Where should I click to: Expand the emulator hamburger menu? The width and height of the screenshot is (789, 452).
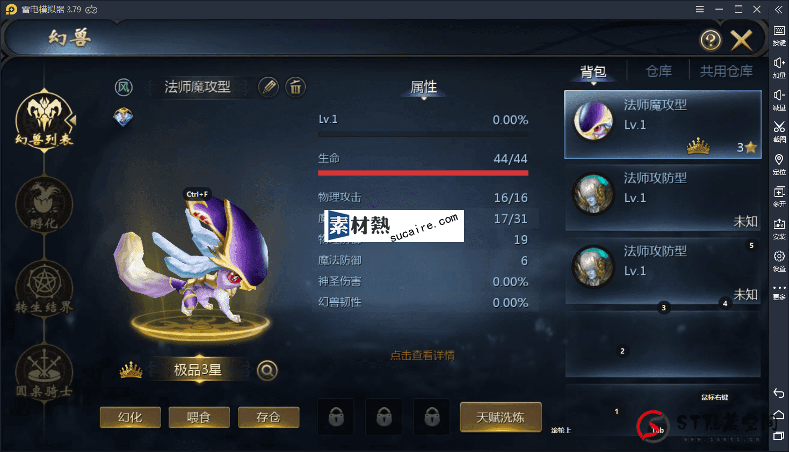(700, 9)
